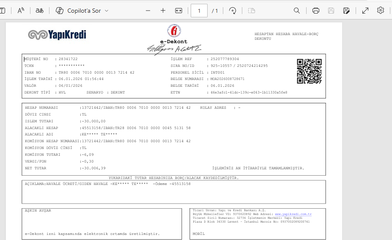Click the Save as icon

pyautogui.click(x=346, y=11)
